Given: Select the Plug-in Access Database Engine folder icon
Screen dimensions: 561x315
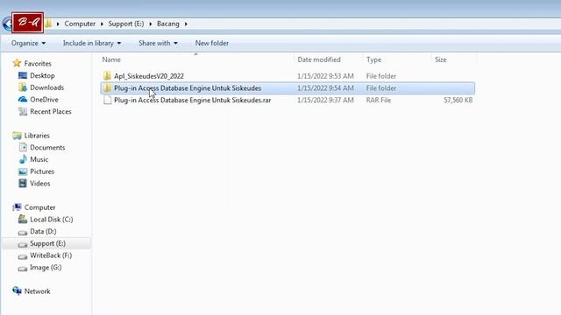Looking at the screenshot, I should point(107,87).
